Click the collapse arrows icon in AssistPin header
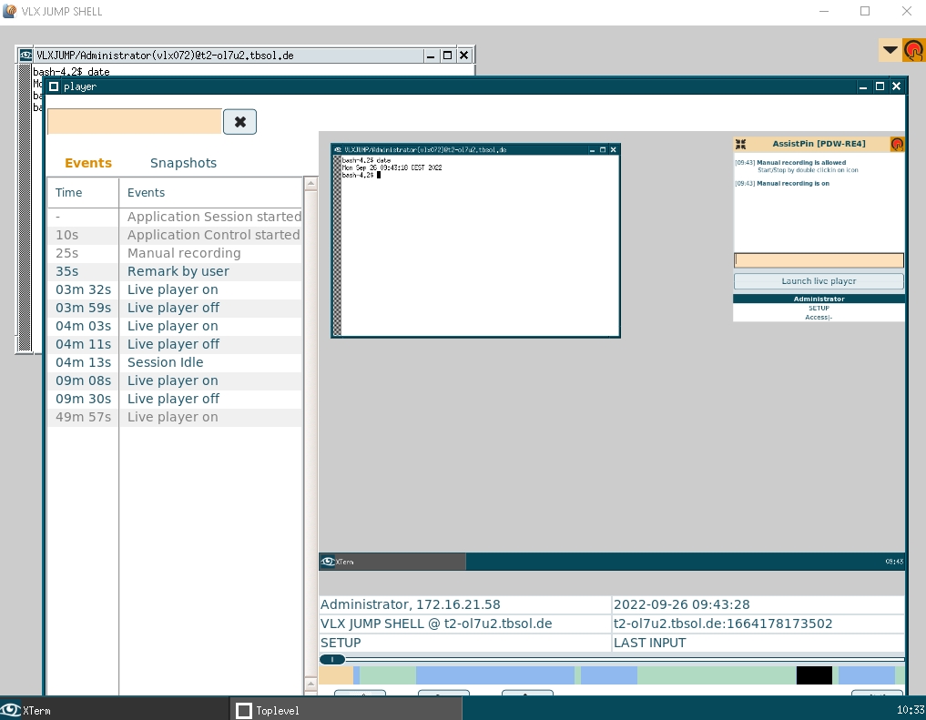 tap(741, 144)
